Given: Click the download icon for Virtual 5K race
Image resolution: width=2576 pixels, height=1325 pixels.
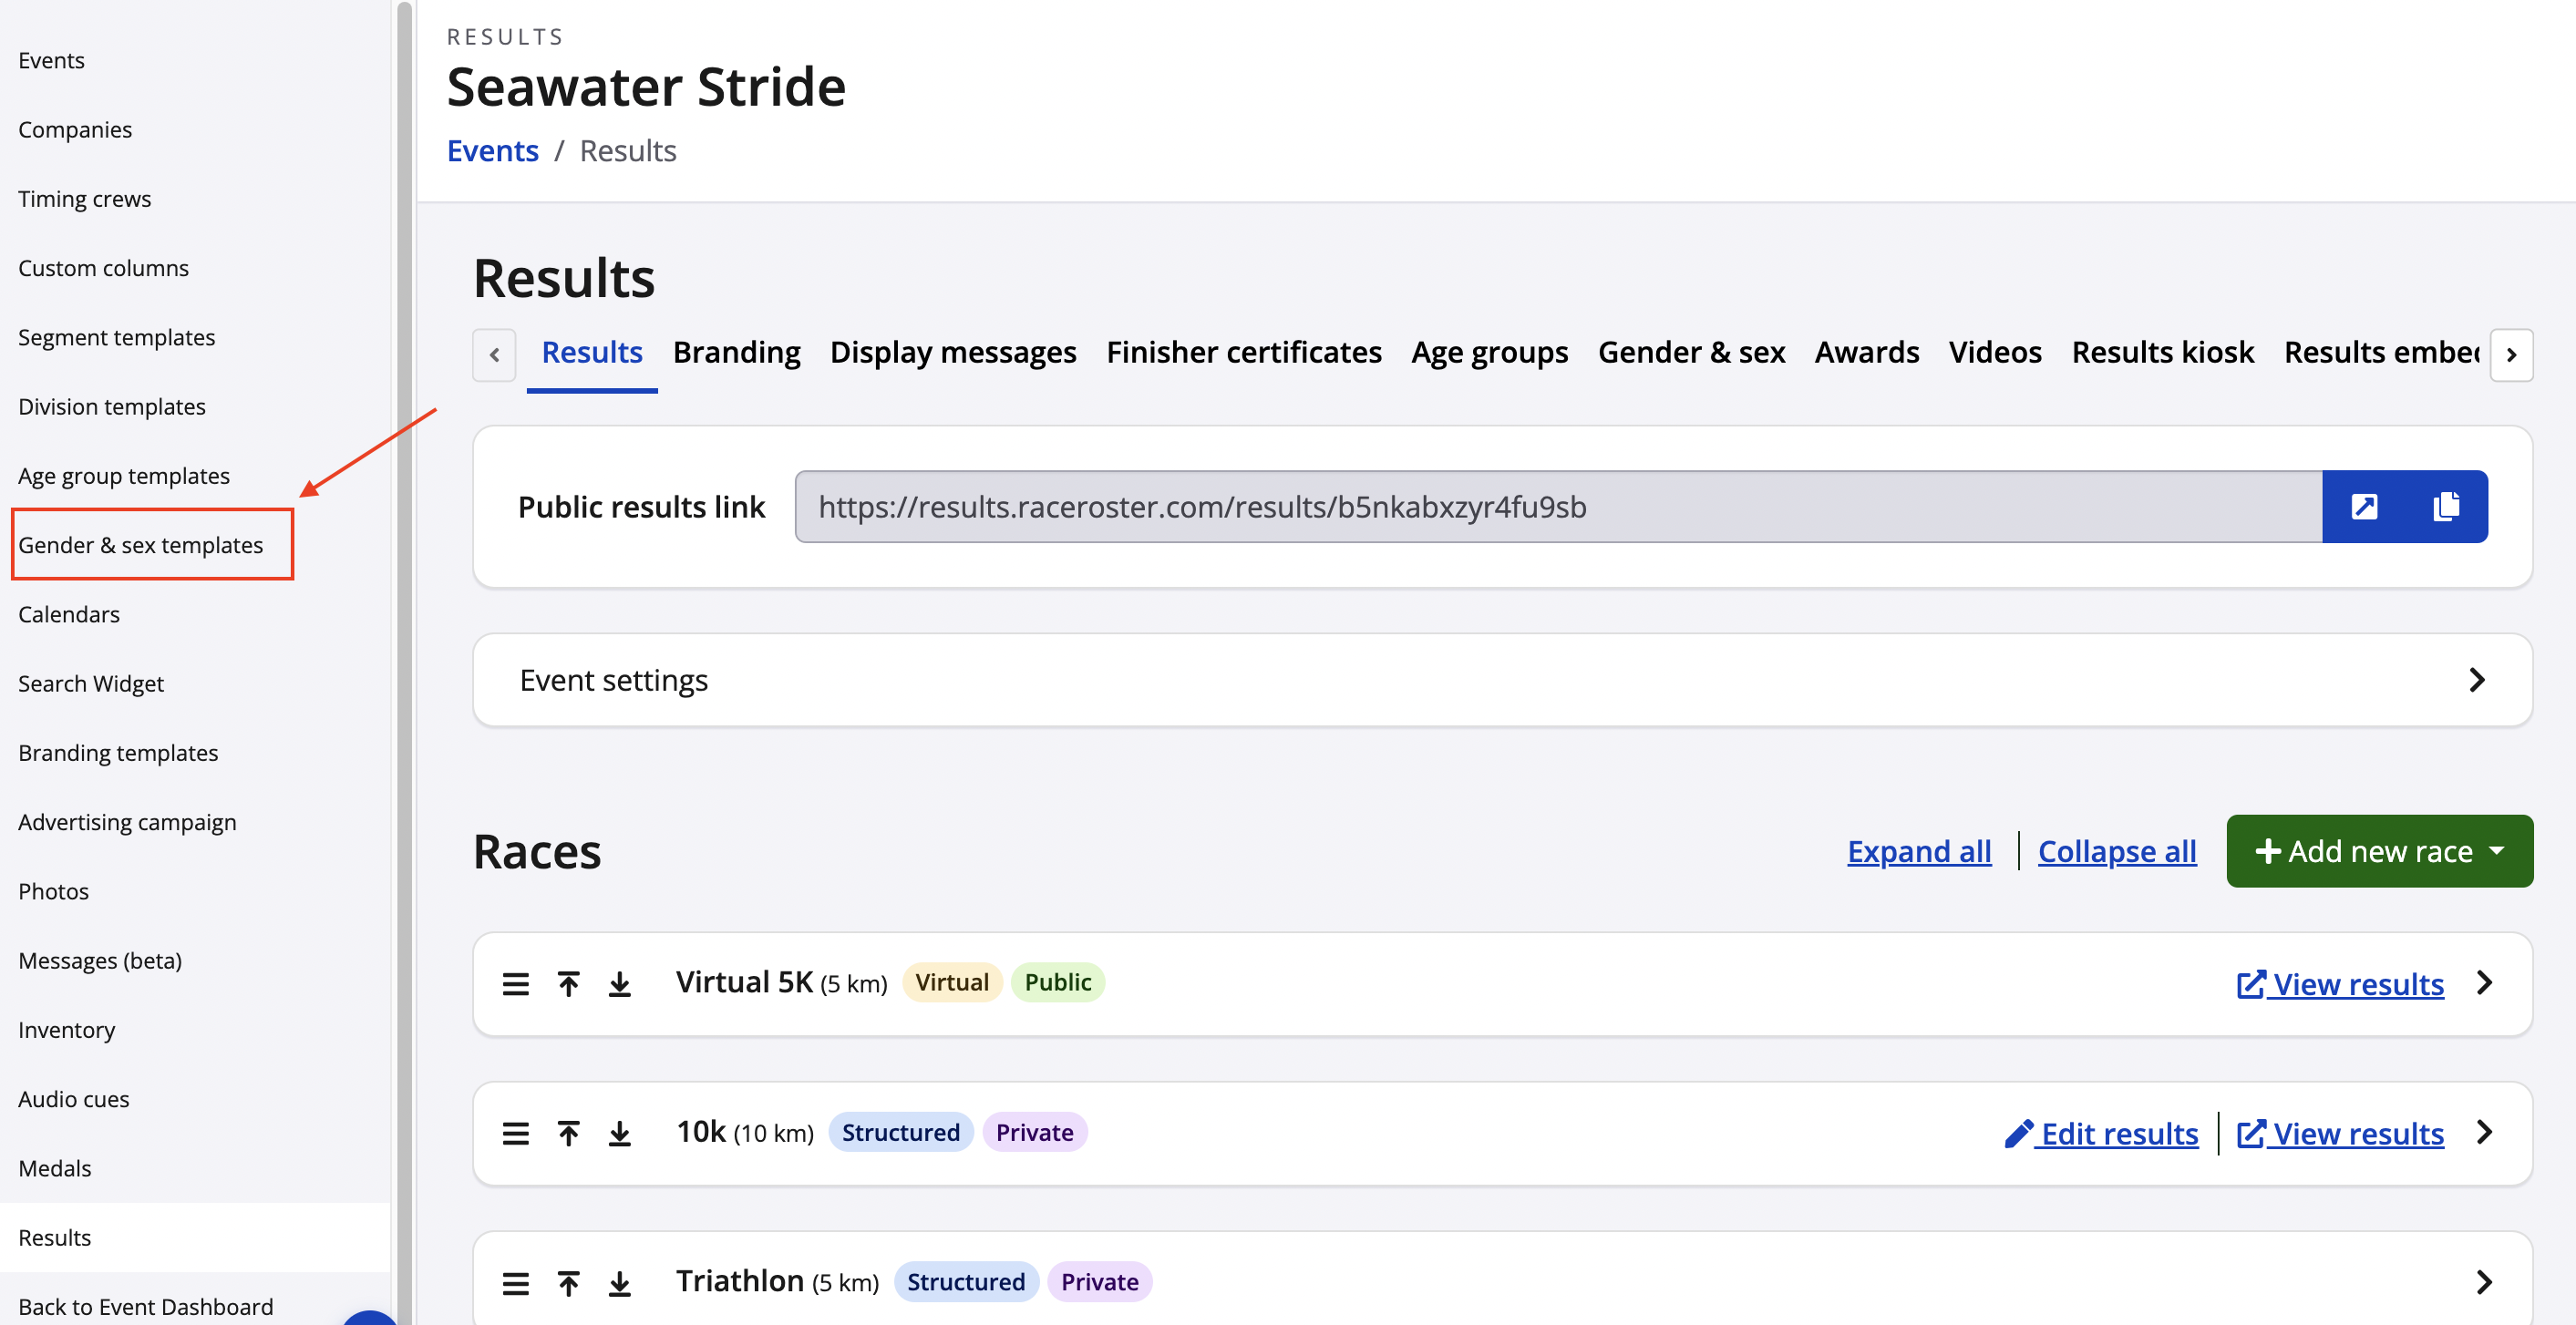Looking at the screenshot, I should (621, 982).
